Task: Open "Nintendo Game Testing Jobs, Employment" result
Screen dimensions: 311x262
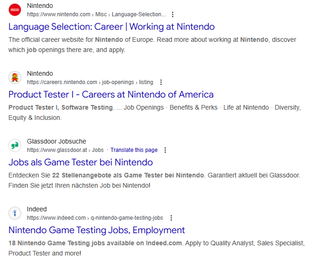Action: [97, 230]
